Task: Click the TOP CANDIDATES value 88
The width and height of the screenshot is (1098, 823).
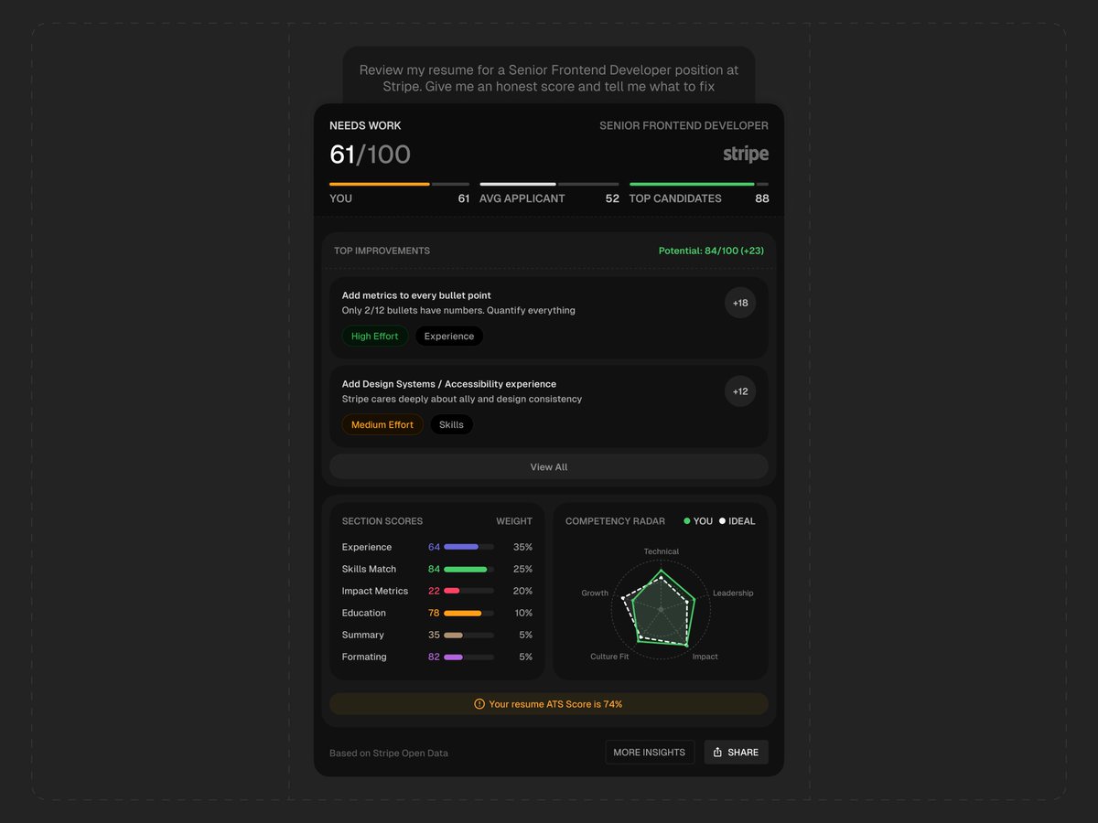Action: click(x=761, y=198)
